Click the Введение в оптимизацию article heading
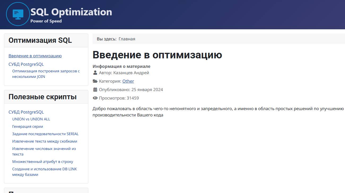The image size is (345, 193). click(x=157, y=55)
